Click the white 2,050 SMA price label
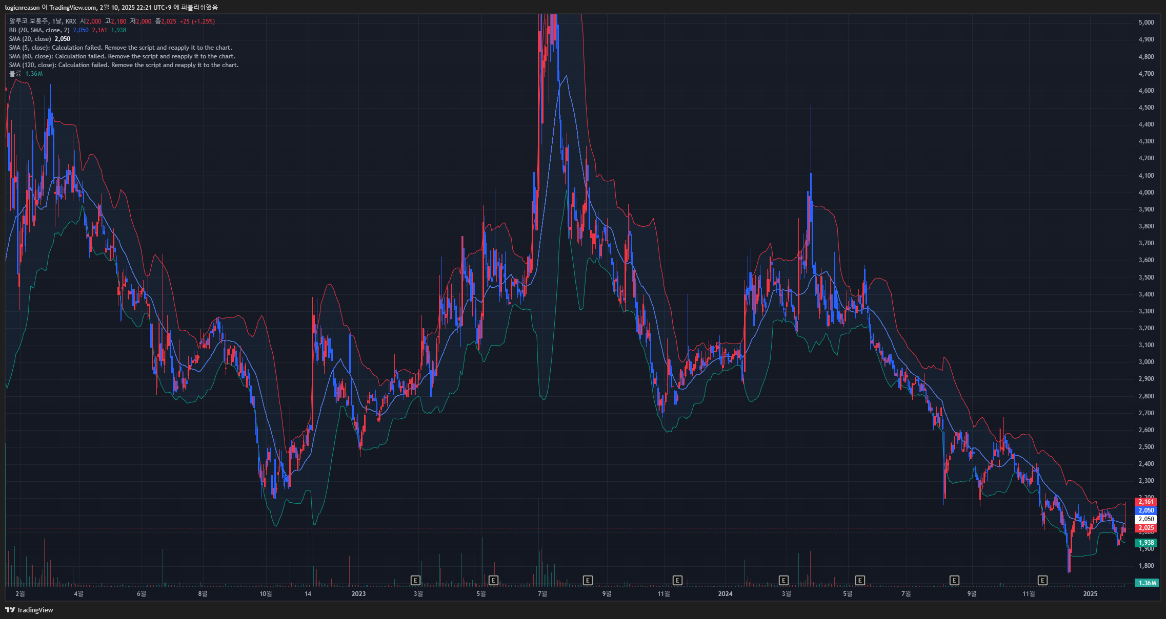Image resolution: width=1166 pixels, height=619 pixels. coord(1146,519)
